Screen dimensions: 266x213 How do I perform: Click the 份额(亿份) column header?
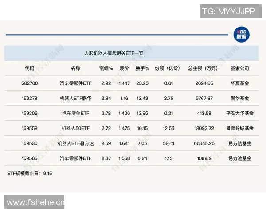pos(167,68)
